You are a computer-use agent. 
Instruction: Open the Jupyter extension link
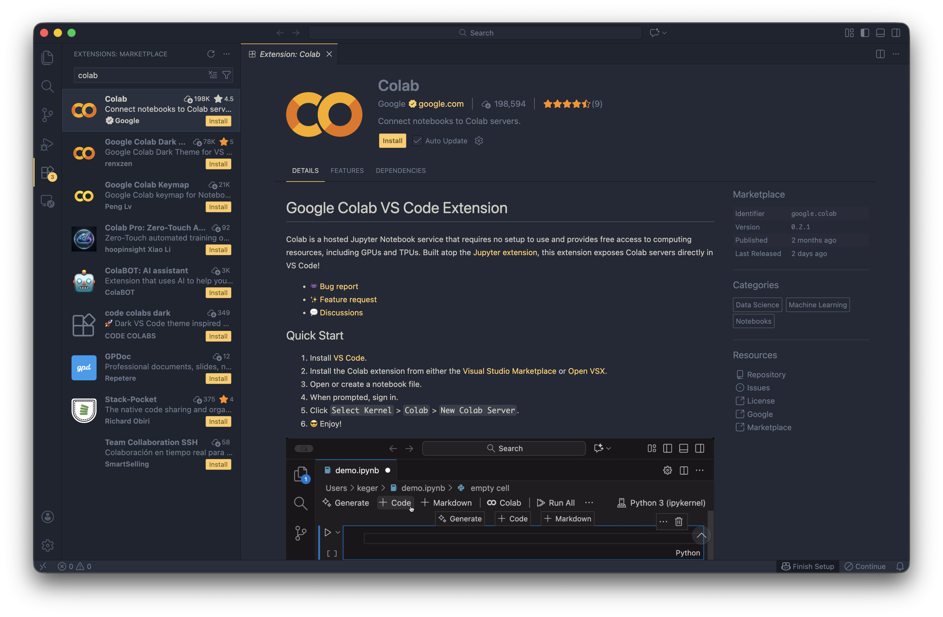(x=505, y=252)
